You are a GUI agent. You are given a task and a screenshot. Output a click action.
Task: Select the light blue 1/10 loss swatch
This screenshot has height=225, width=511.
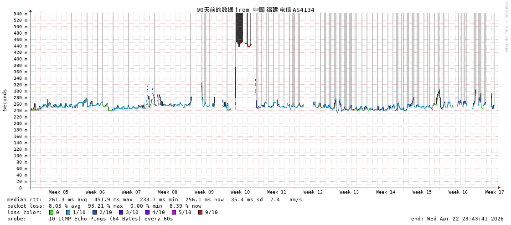(x=68, y=212)
